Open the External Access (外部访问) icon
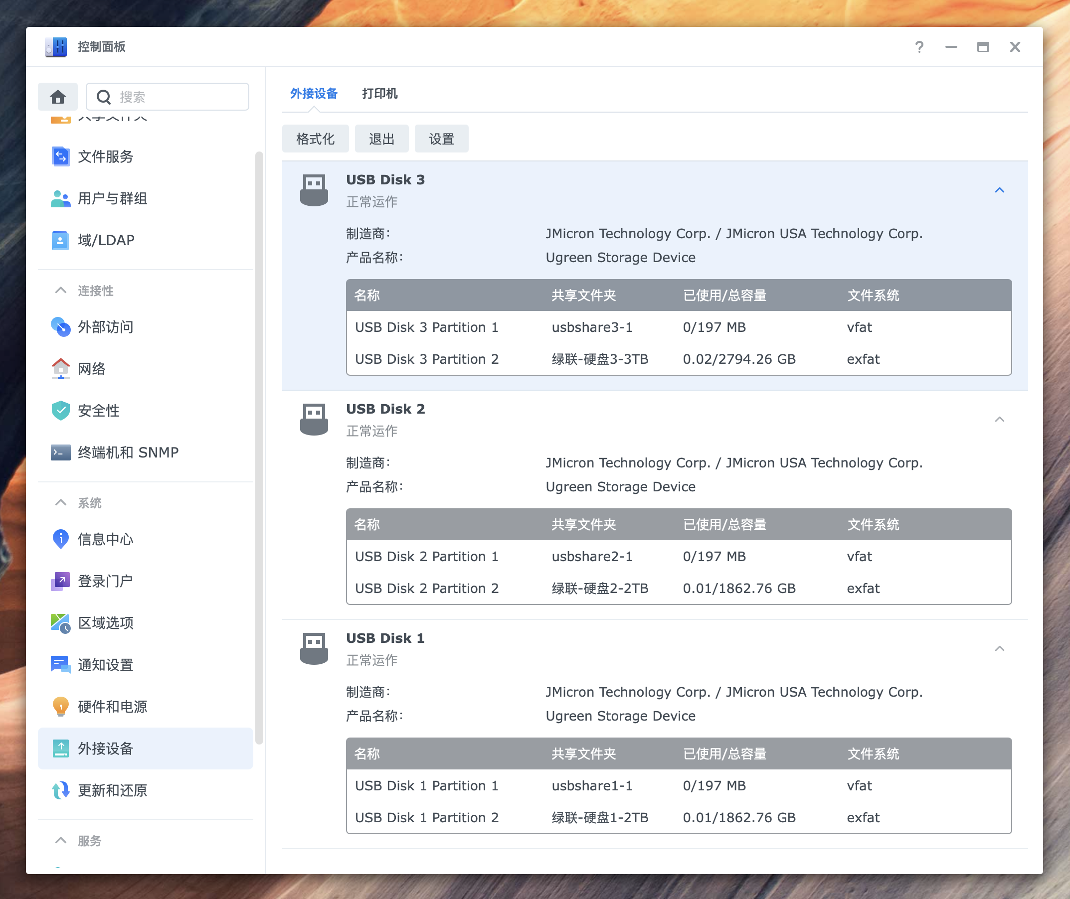This screenshot has width=1070, height=899. click(61, 327)
